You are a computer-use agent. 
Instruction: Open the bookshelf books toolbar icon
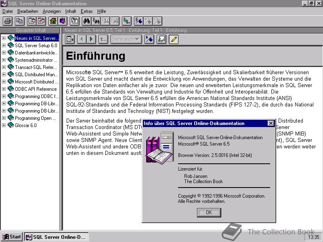tap(63, 21)
